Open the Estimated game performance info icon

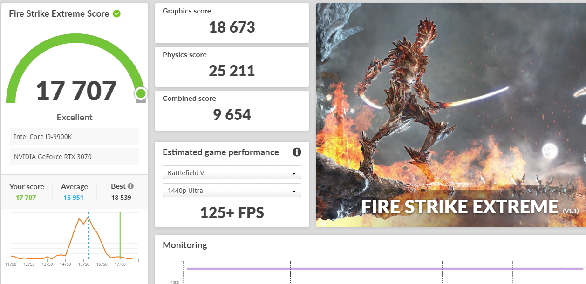click(297, 152)
